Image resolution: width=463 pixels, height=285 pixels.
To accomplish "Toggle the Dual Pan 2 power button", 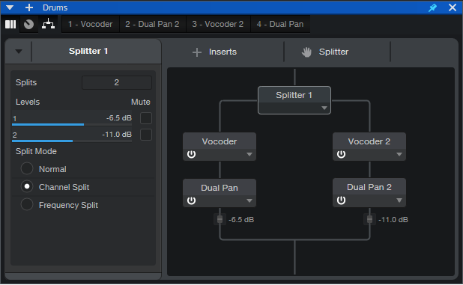I will 341,200.
